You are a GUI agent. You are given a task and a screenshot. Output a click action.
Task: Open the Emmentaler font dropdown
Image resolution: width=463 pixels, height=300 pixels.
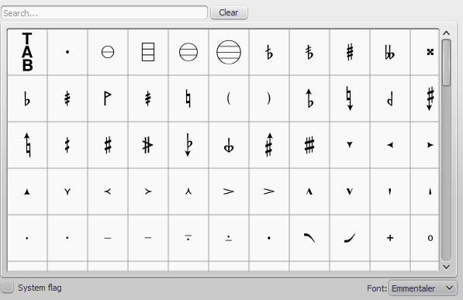(423, 288)
